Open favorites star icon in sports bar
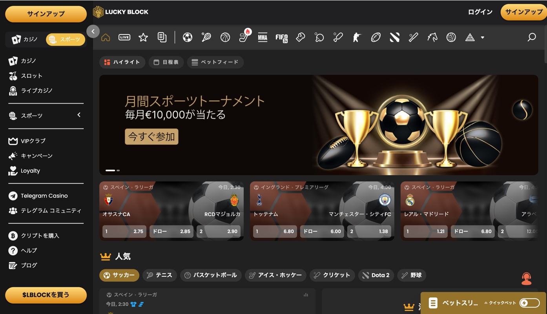 point(143,38)
